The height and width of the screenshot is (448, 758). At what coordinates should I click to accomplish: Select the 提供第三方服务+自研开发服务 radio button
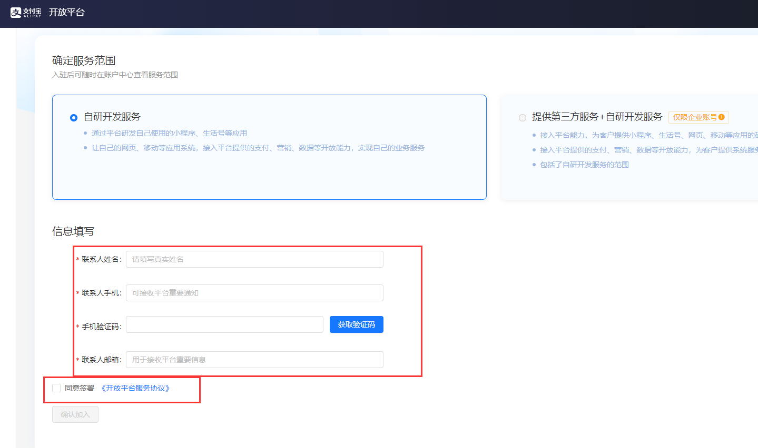(x=523, y=118)
